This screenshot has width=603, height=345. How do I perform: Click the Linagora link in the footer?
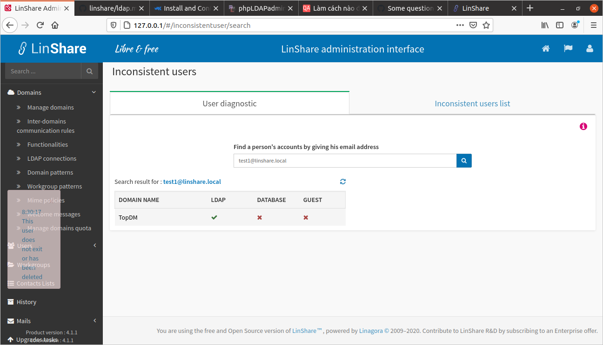369,331
